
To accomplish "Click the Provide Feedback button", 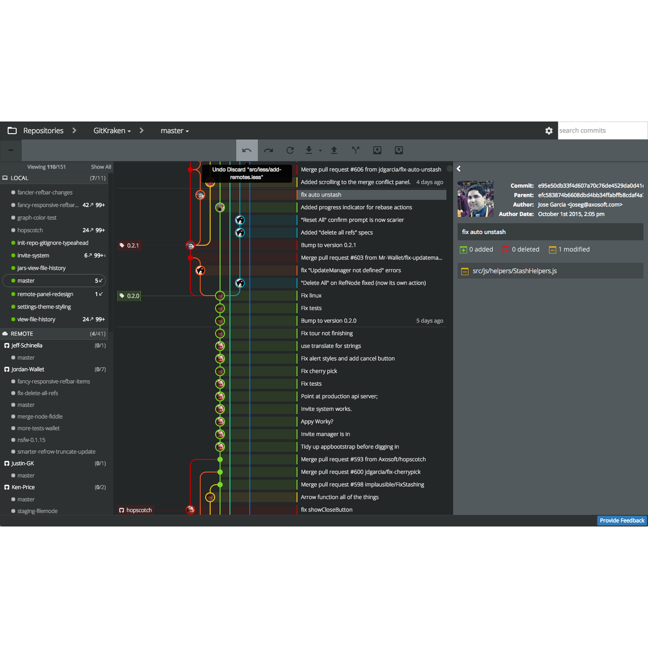I will (622, 520).
